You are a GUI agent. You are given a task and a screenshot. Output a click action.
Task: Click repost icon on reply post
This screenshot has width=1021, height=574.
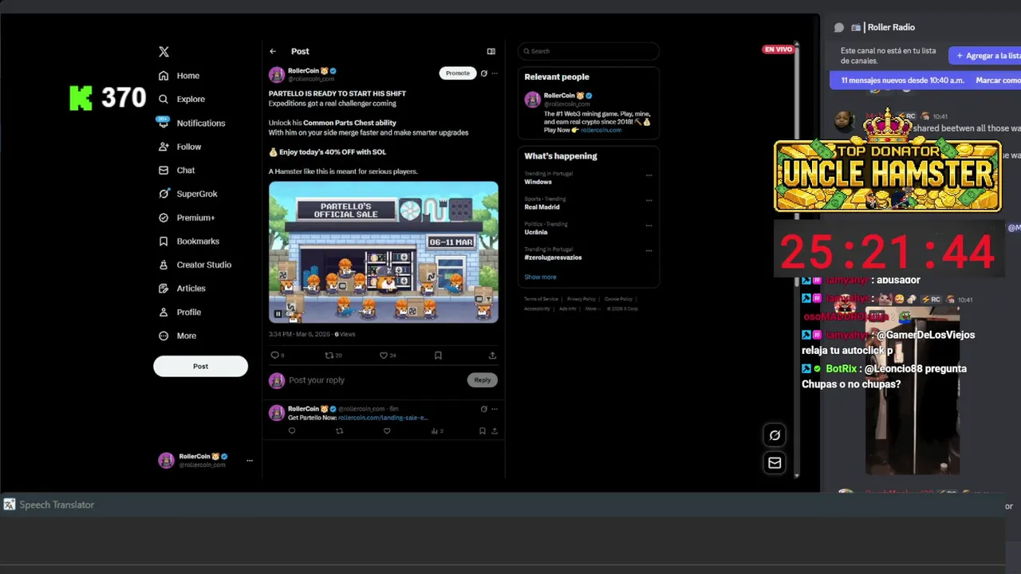[x=340, y=431]
